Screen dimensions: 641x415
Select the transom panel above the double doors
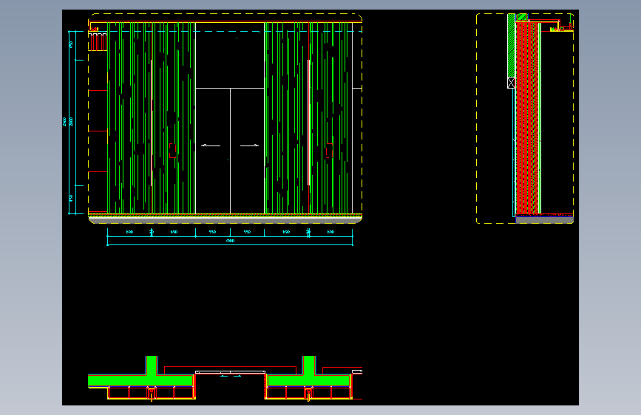(x=230, y=55)
